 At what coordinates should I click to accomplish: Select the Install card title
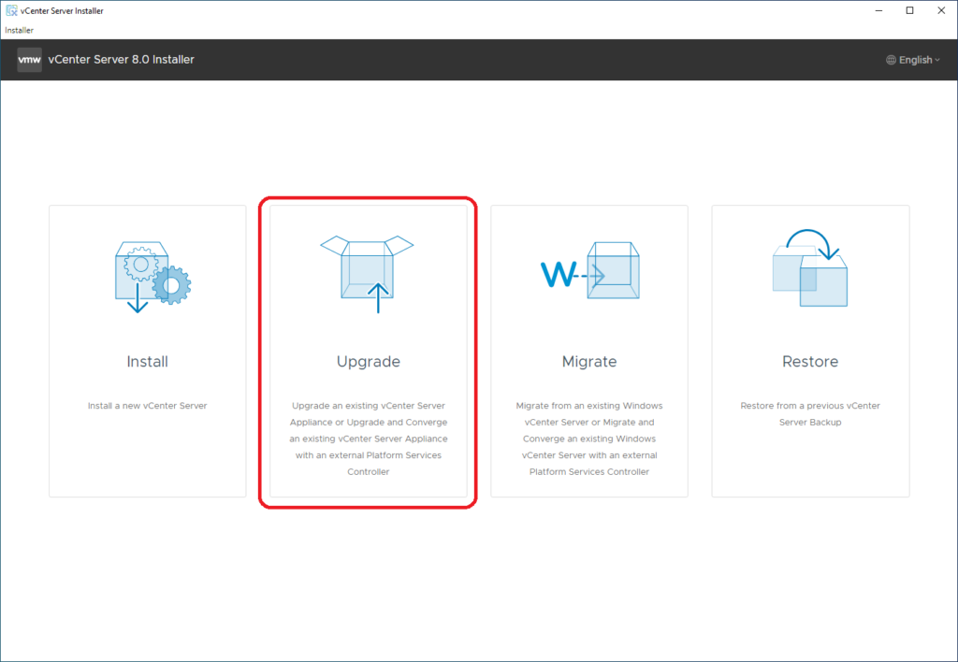(x=148, y=362)
